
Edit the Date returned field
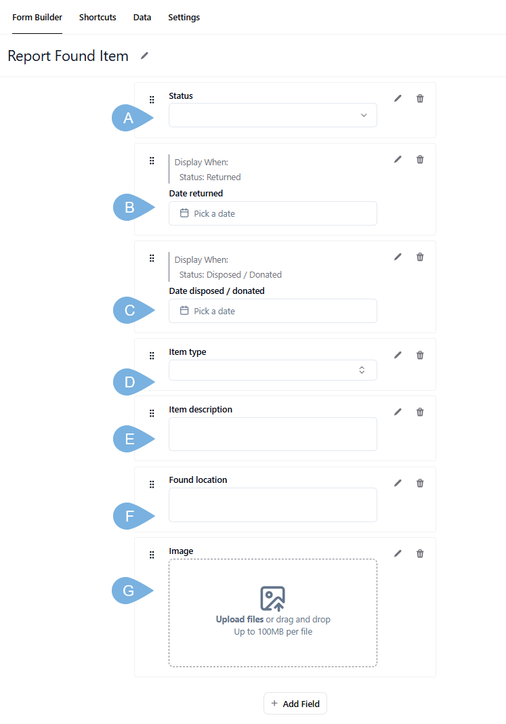pyautogui.click(x=398, y=159)
